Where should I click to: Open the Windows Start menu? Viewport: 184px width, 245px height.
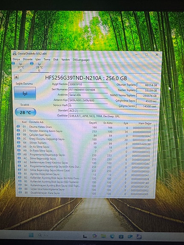[x=31, y=235]
